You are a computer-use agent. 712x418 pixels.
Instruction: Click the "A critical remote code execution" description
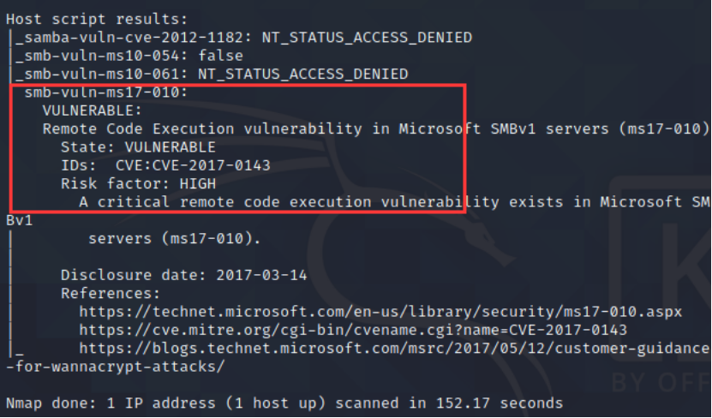394,202
